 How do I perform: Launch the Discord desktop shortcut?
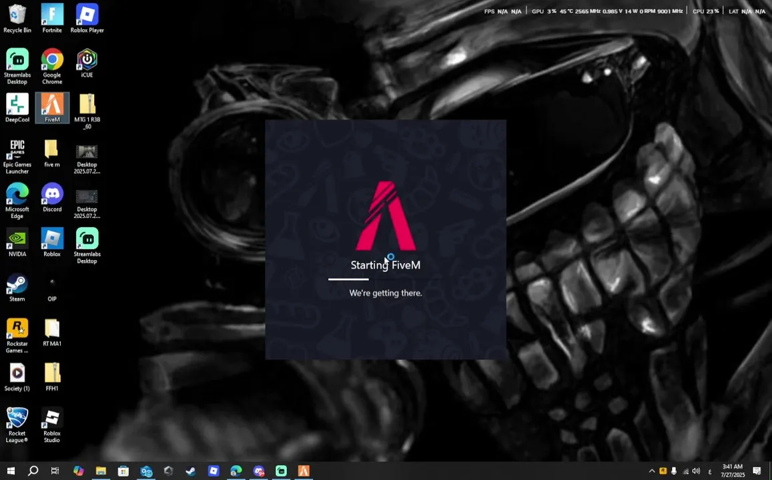(52, 197)
